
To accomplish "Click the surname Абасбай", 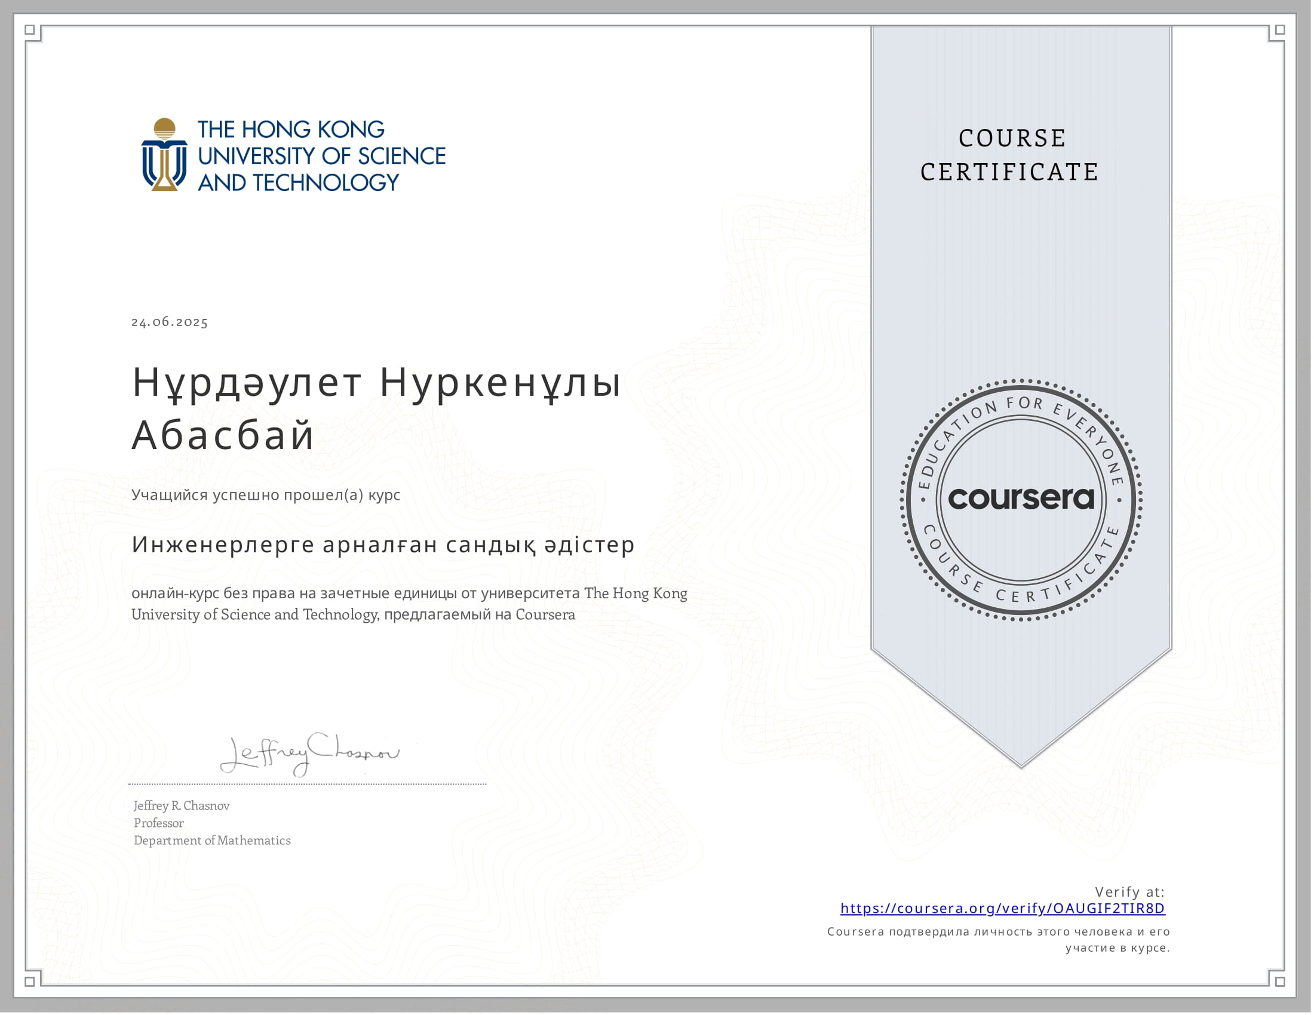I will click(x=223, y=435).
